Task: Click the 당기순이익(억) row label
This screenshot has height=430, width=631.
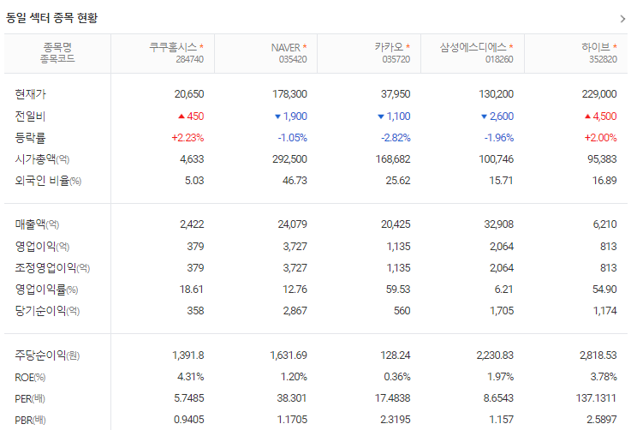Action: tap(47, 311)
